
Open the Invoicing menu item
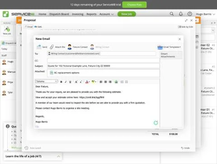pyautogui.click(x=78, y=14)
